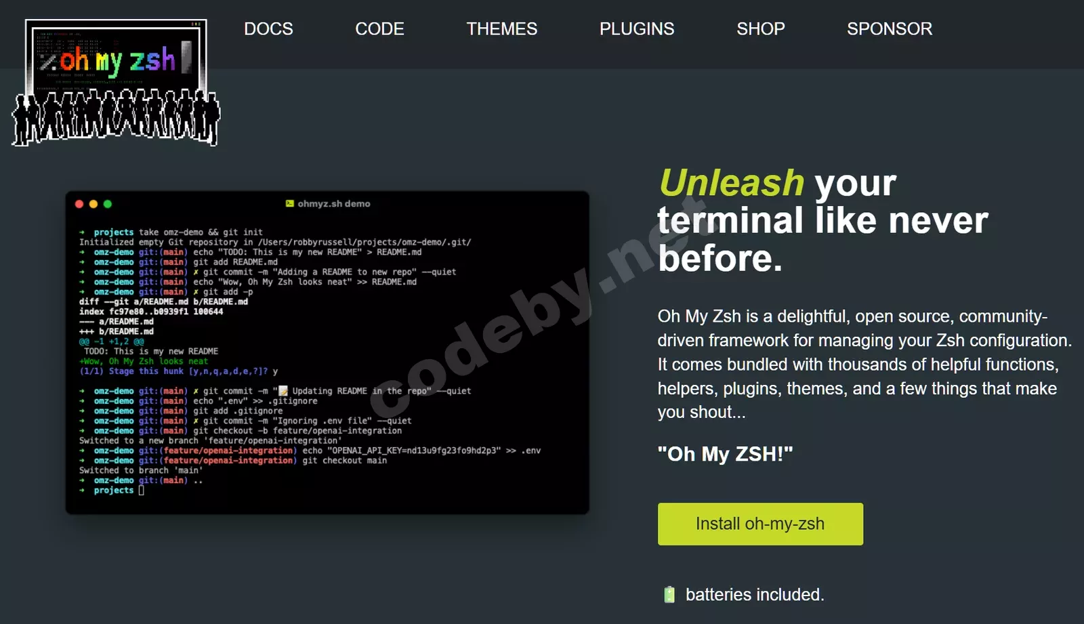Click the Oh My Zsh logo
This screenshot has height=624, width=1084.
point(116,82)
